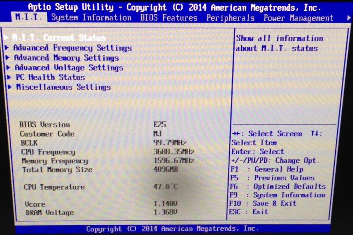Image resolution: width=353 pixels, height=235 pixels.
Task: Click the ESC Exit hint
Action: tap(248, 212)
